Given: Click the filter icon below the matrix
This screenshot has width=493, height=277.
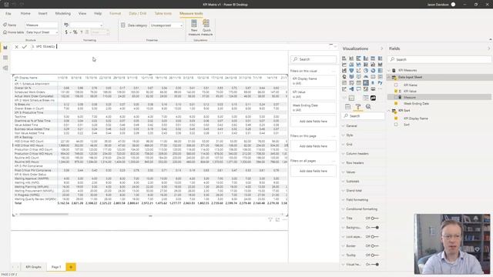Looking at the screenshot, I should (270, 220).
